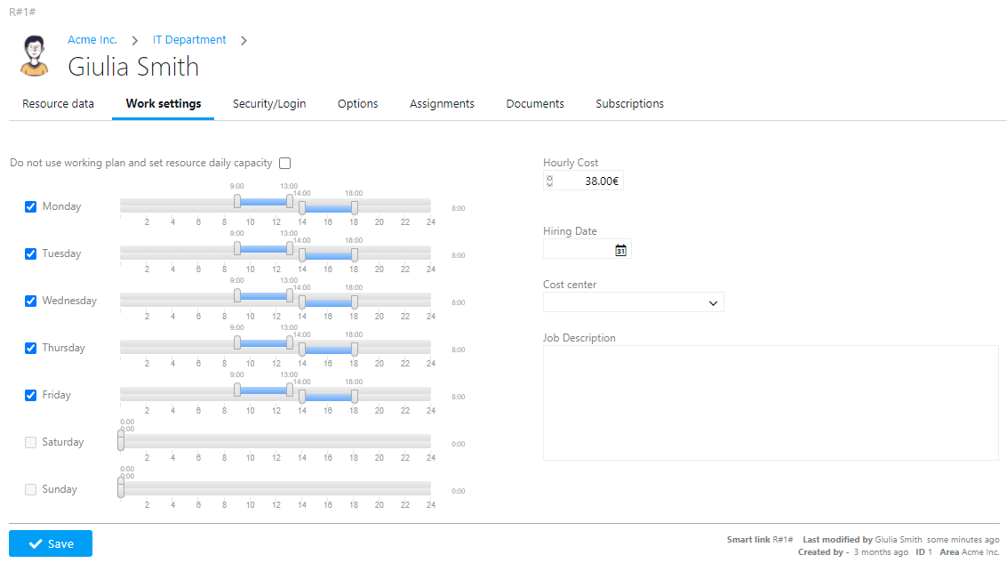Go to the Assignments tab
This screenshot has width=1007, height=571.
[x=442, y=104]
